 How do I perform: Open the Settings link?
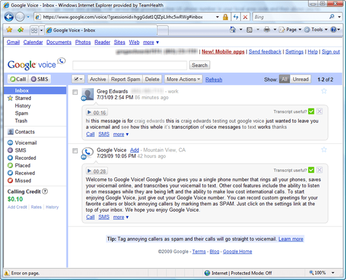(295, 52)
